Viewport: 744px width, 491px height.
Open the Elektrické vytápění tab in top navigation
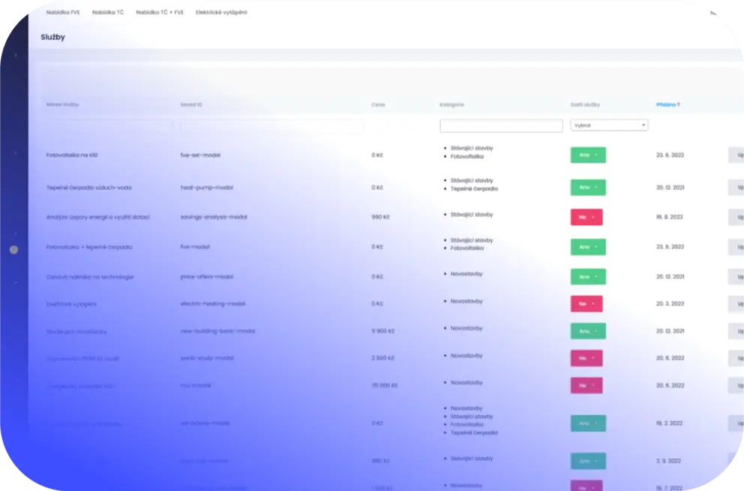[x=221, y=12]
